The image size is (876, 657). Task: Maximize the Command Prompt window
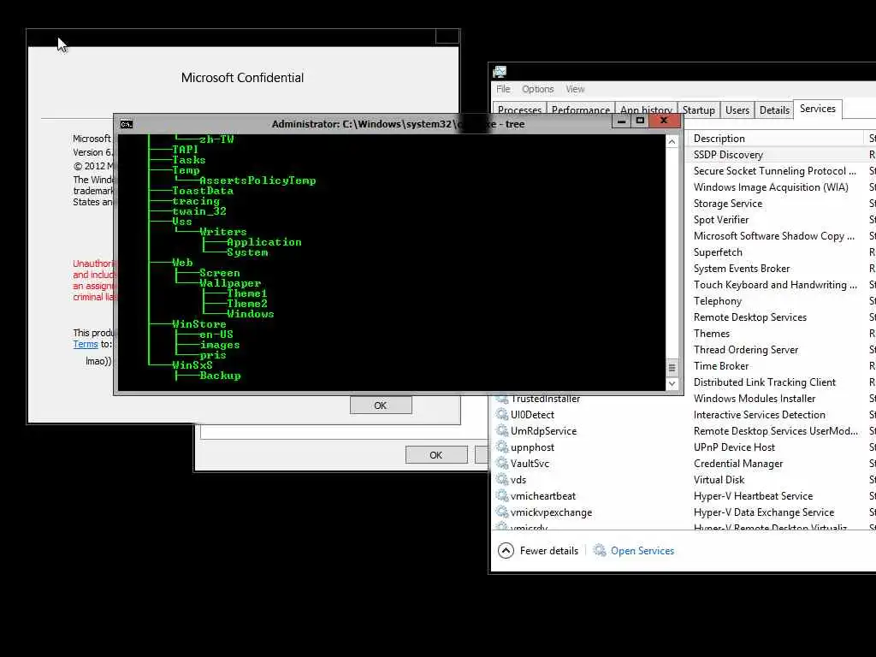640,121
